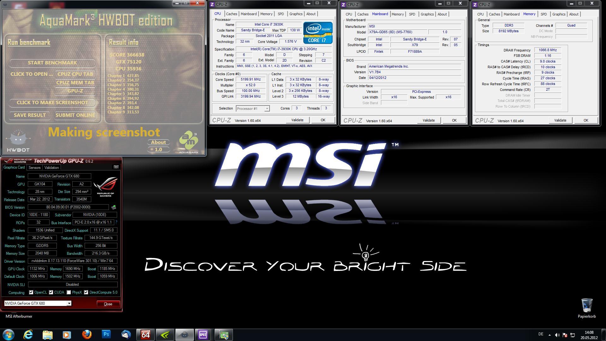
Task: Click the DRAM Frequency 1066.8 MHz field
Action: [x=548, y=50]
